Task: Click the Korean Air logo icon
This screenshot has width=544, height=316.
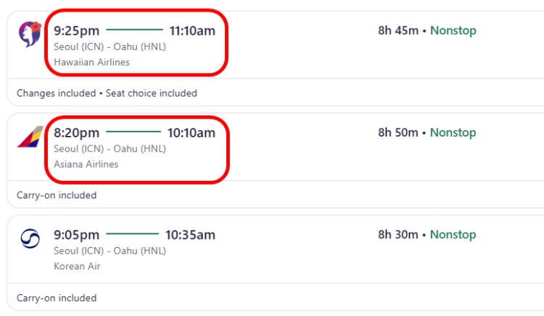Action: 30,238
